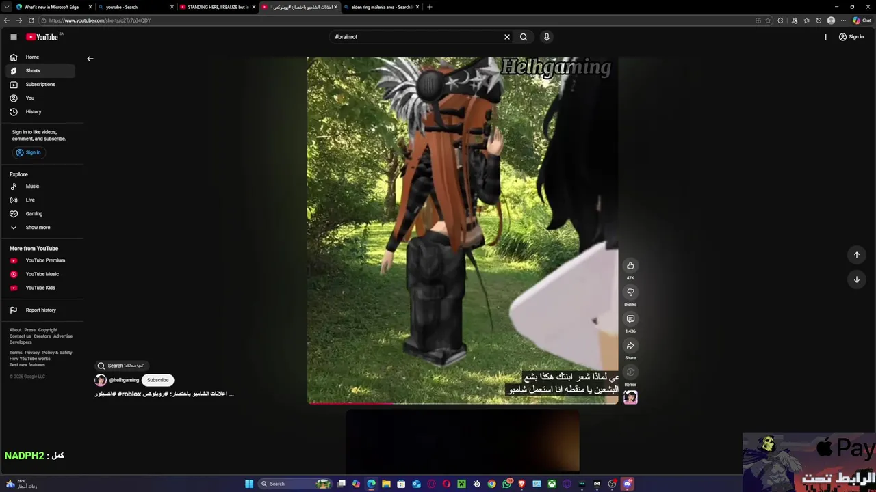This screenshot has height=492, width=876.
Task: Go to the next Short with the down arrow
Action: pos(856,279)
